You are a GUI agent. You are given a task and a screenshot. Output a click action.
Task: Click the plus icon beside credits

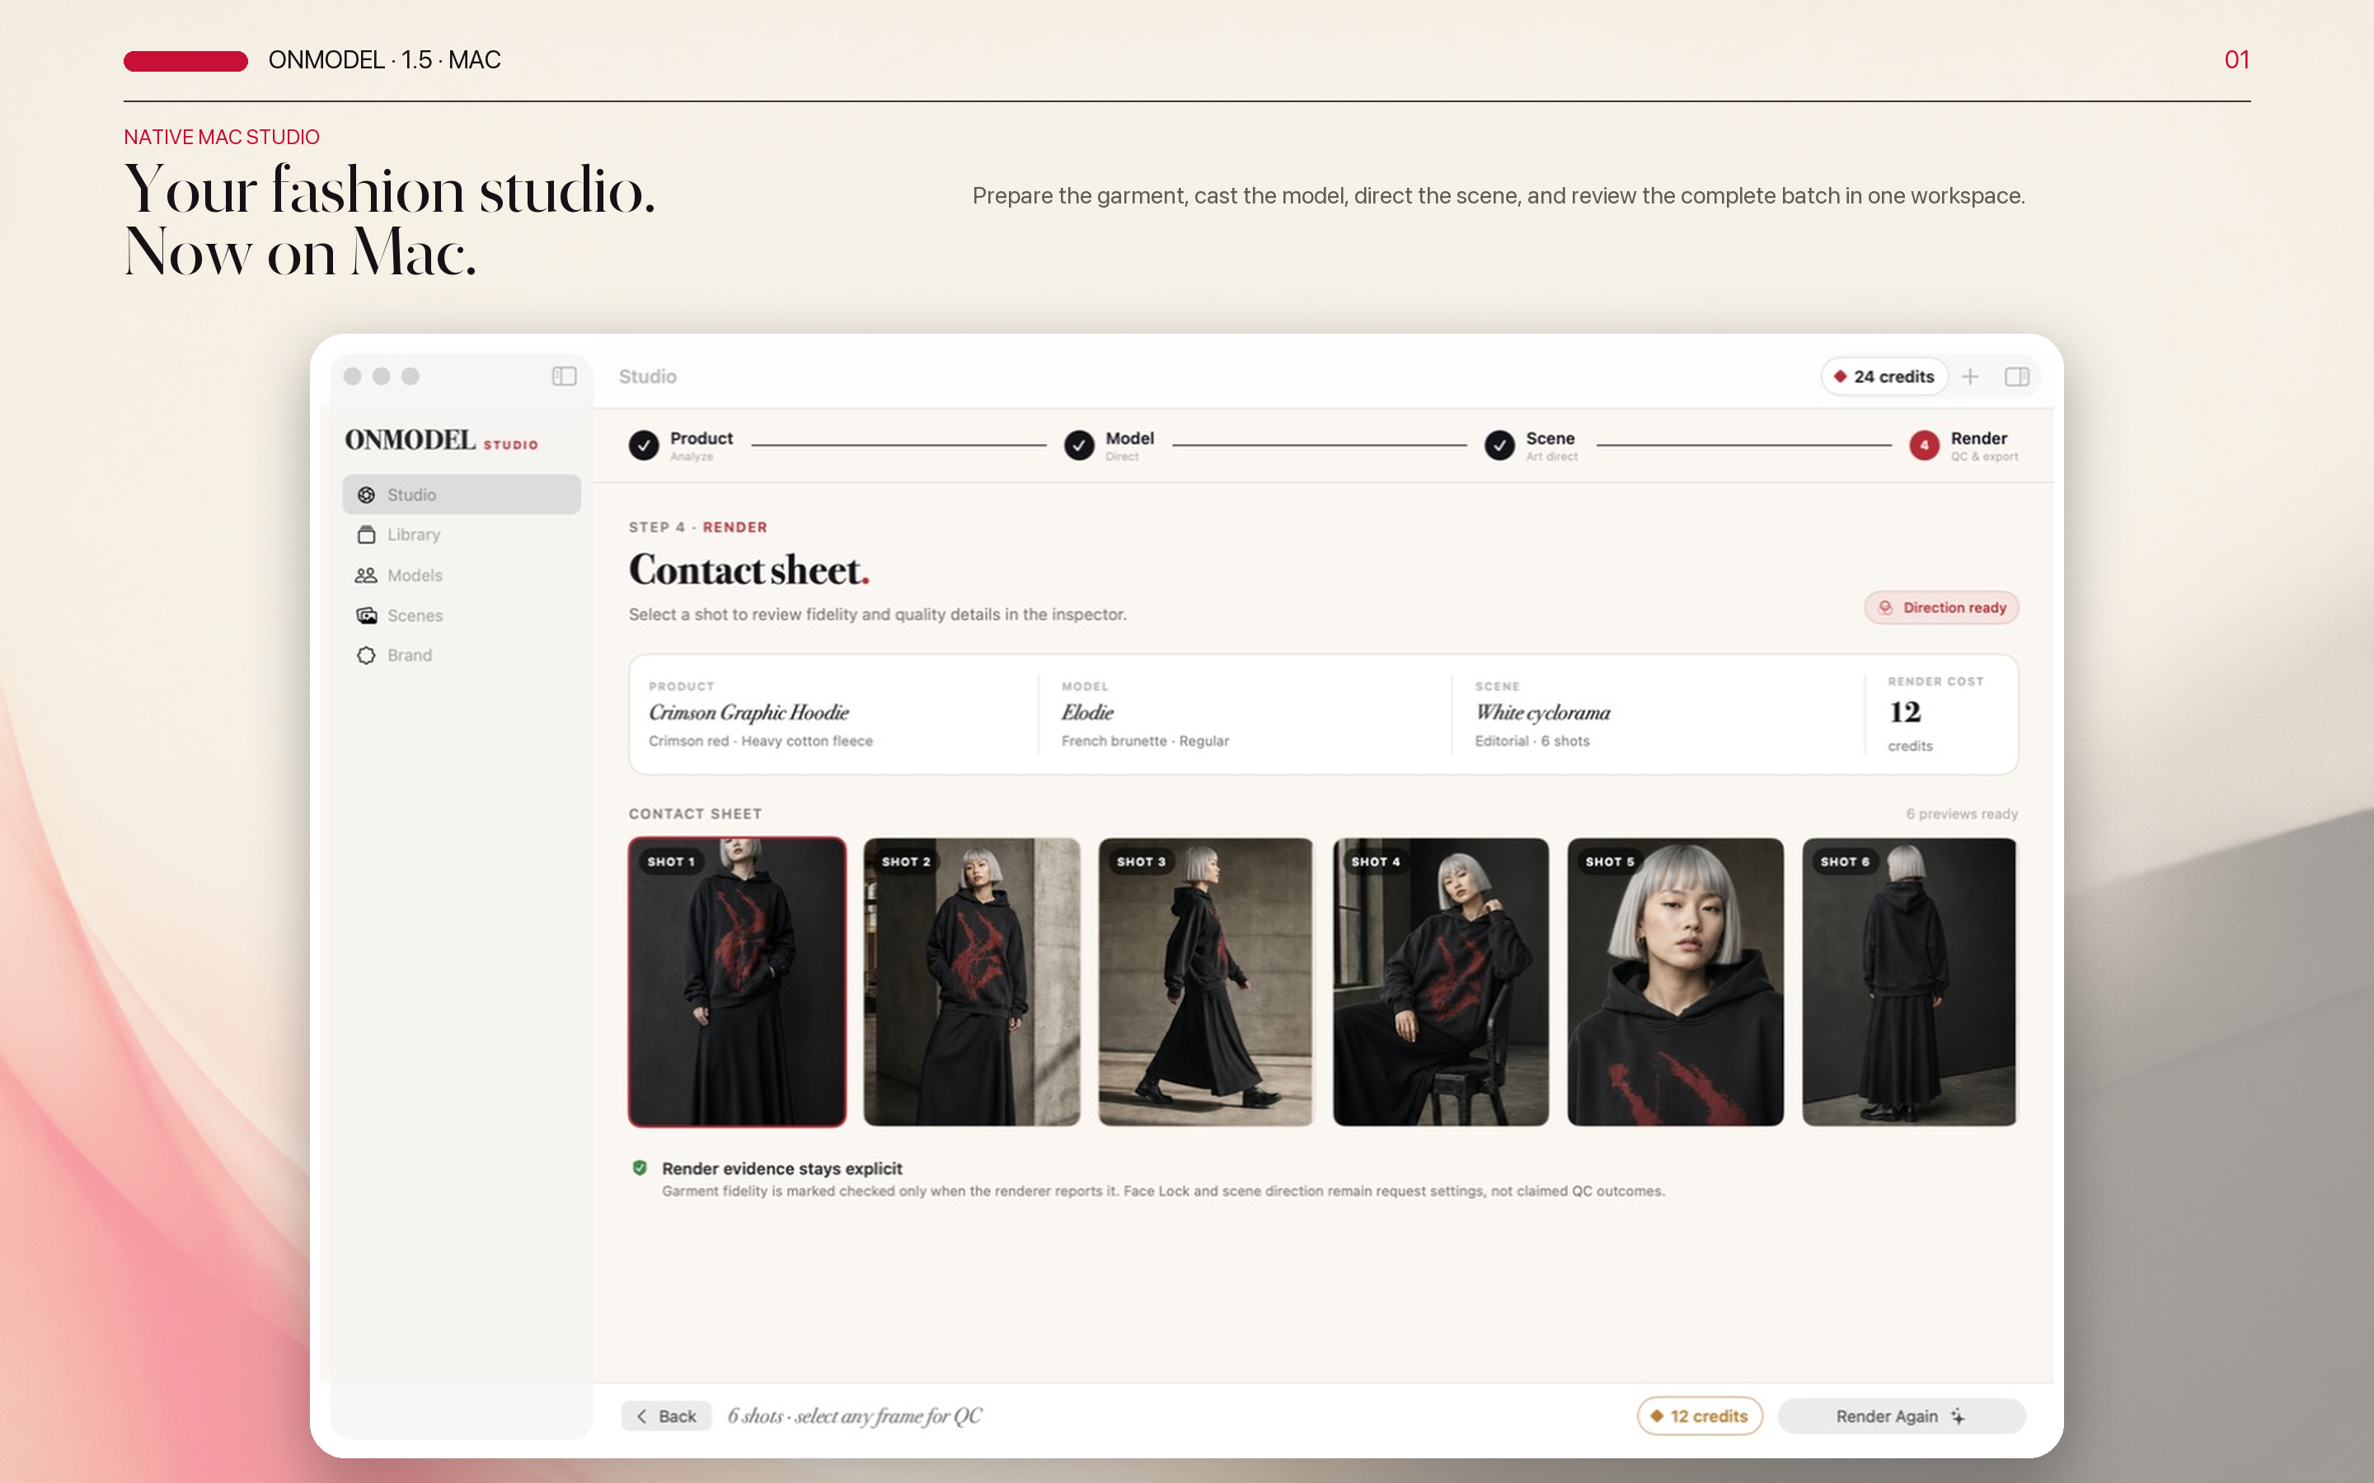(1970, 377)
